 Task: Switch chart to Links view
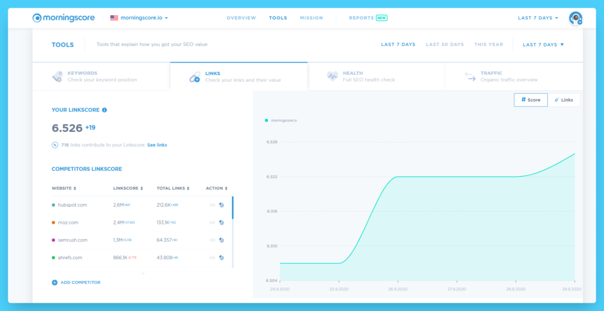[564, 100]
